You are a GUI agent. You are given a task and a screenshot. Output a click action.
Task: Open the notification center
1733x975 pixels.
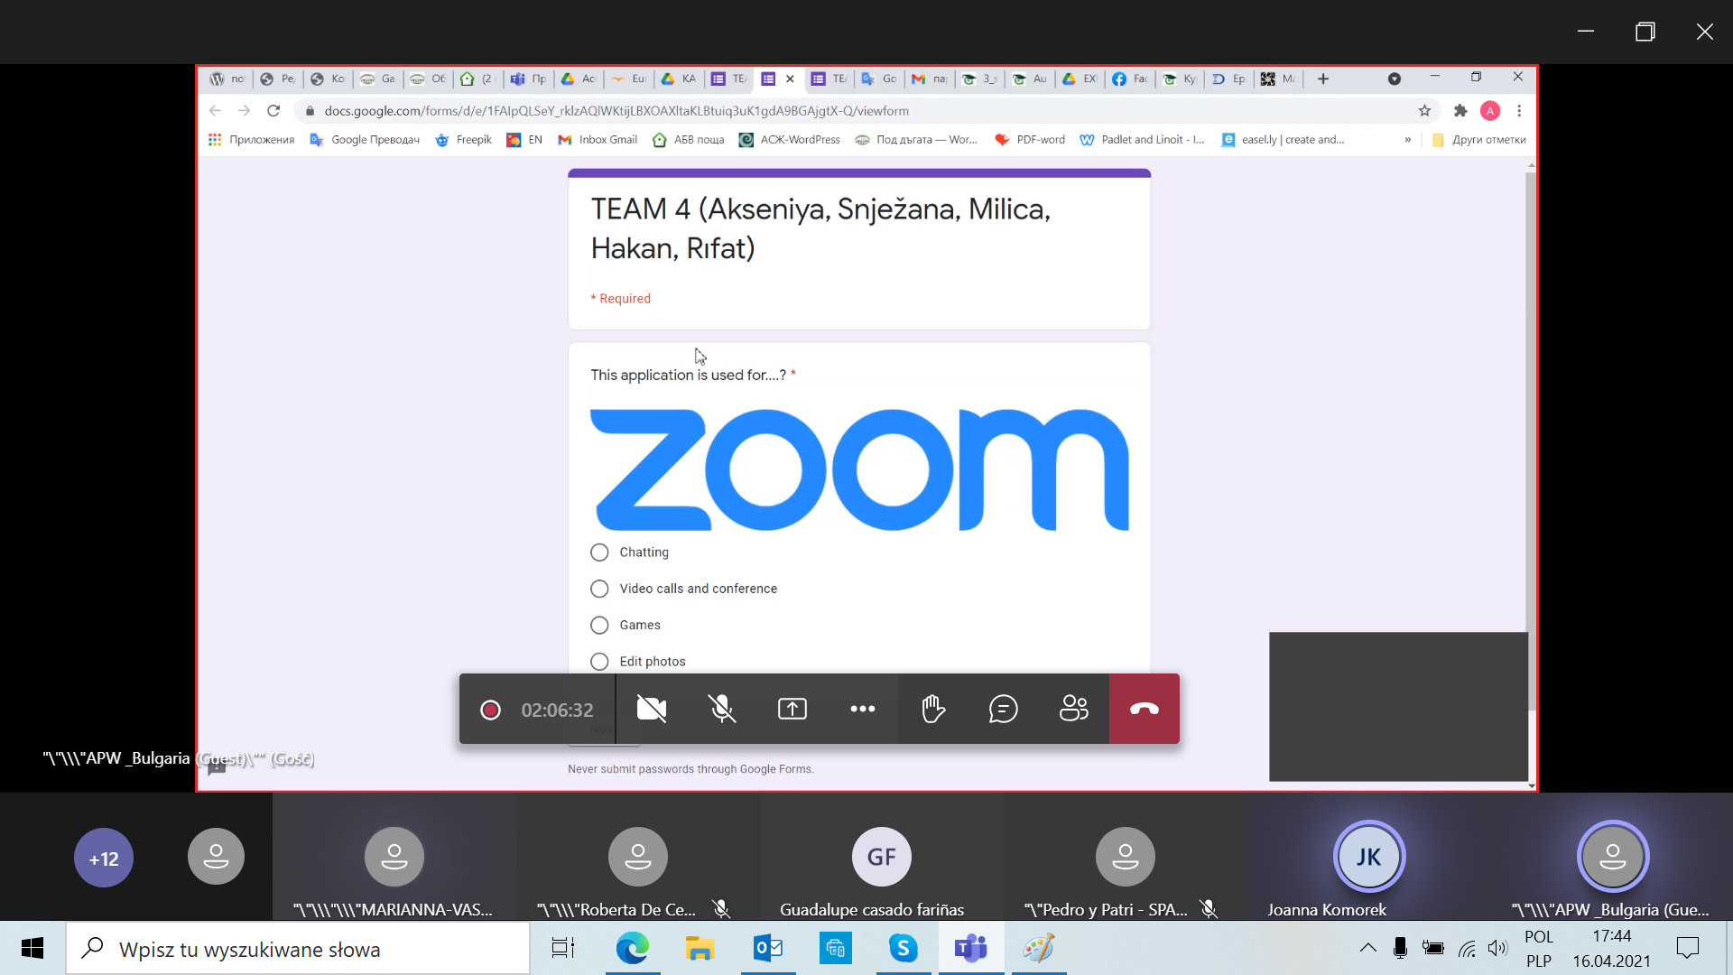pos(1687,948)
